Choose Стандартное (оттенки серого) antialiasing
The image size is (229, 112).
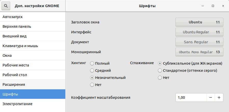pos(160,71)
